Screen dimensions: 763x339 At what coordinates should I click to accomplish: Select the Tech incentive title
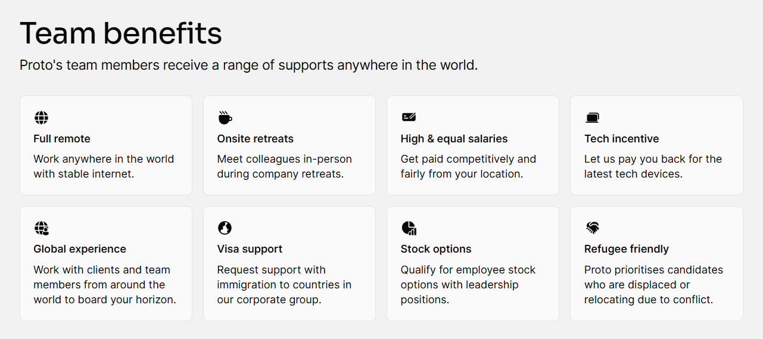pyautogui.click(x=621, y=139)
